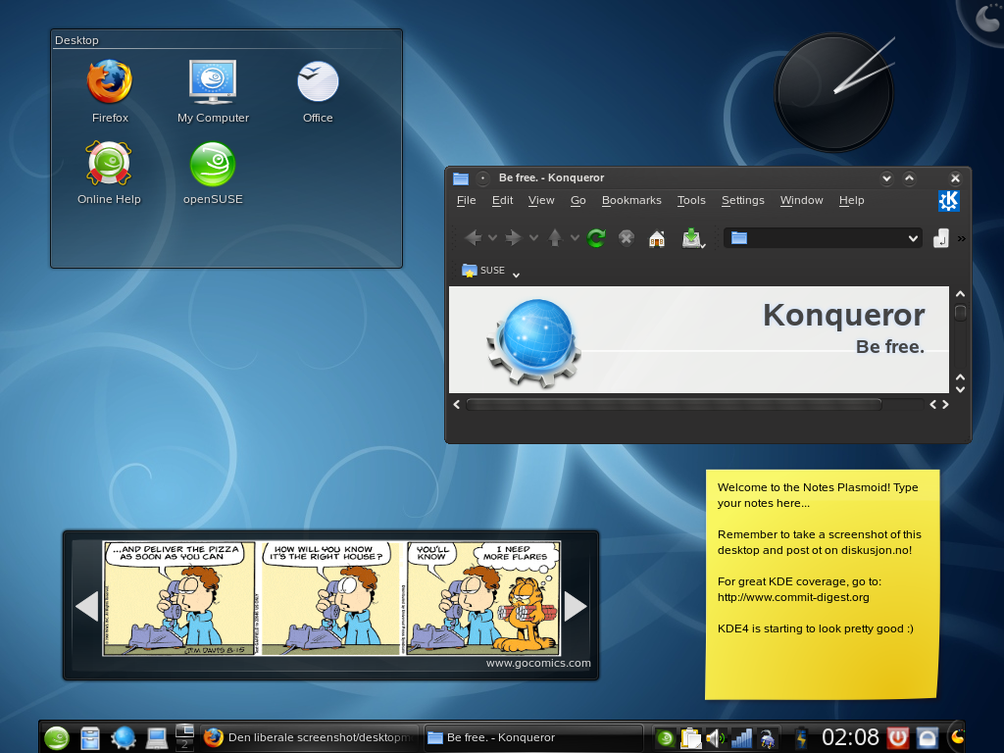The height and width of the screenshot is (753, 1004).
Task: Click the green openSUSE updater tray icon
Action: [666, 738]
